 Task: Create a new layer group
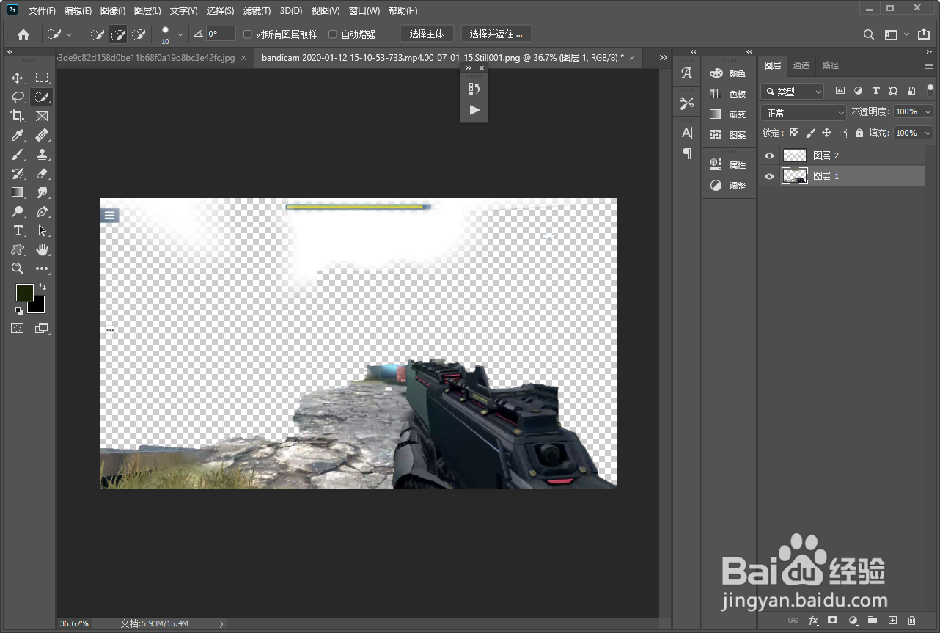coord(873,621)
